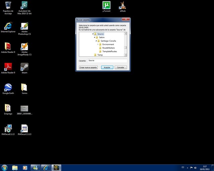Click the Cancelar button

[121, 67]
